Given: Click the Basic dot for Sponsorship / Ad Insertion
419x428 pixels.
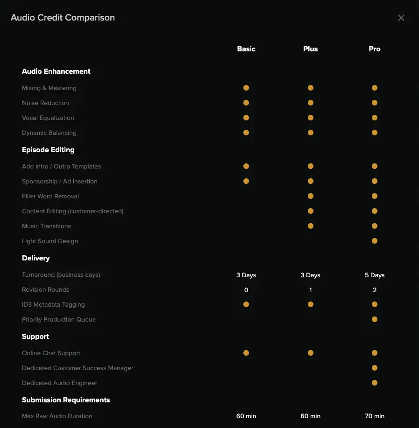Looking at the screenshot, I should 246,181.
